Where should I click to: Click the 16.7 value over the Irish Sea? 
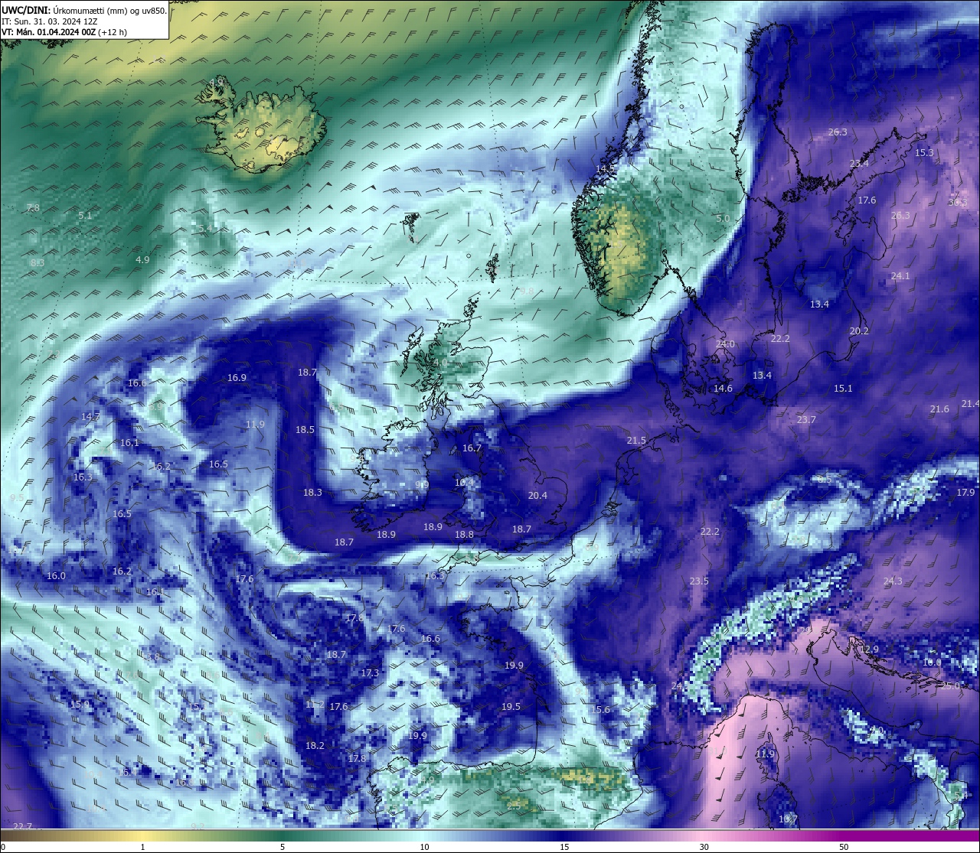pos(472,448)
